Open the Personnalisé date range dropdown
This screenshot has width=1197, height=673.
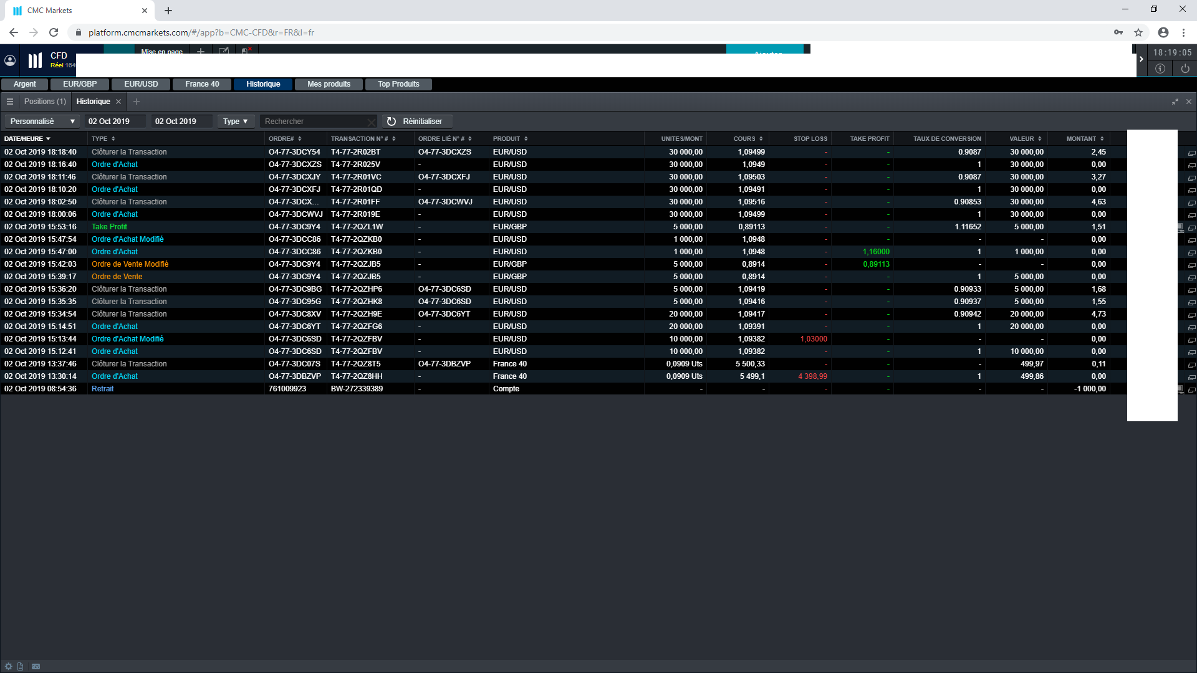tap(42, 122)
